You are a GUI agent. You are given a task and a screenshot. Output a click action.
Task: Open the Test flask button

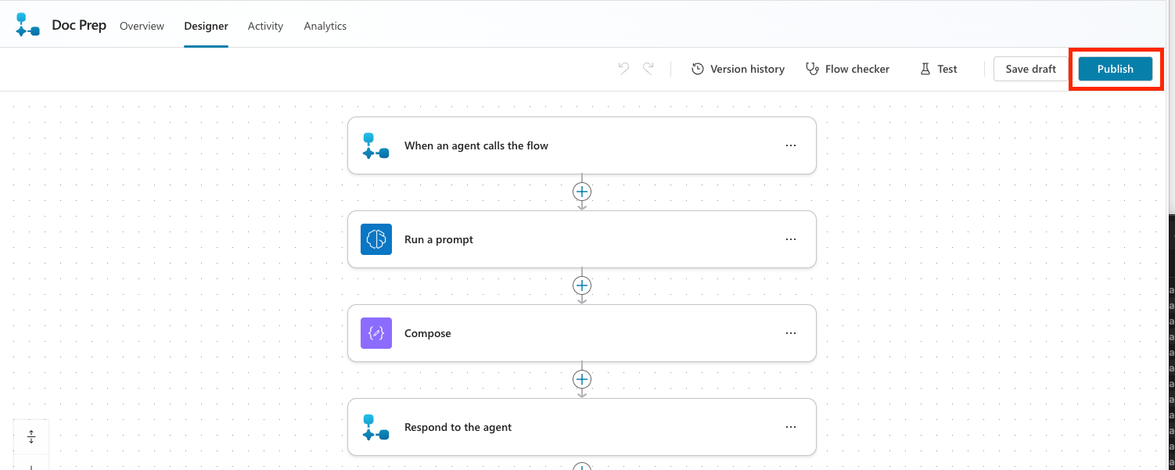939,69
